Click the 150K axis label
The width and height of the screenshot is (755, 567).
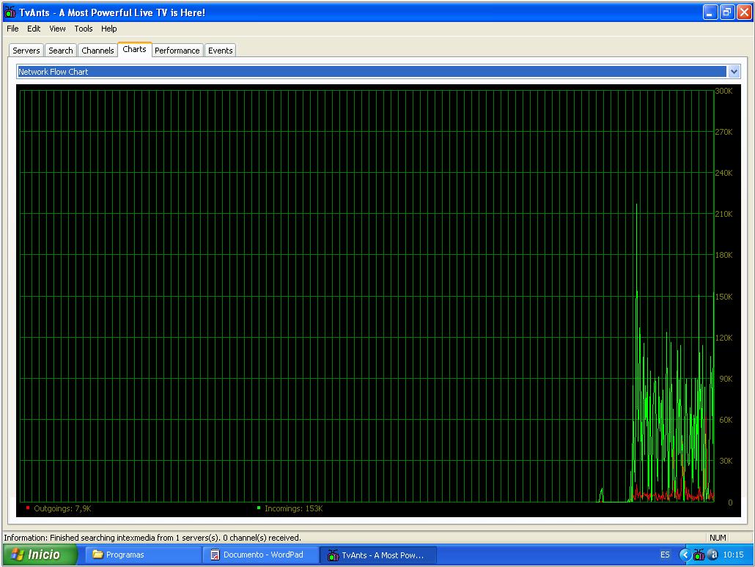tap(723, 297)
